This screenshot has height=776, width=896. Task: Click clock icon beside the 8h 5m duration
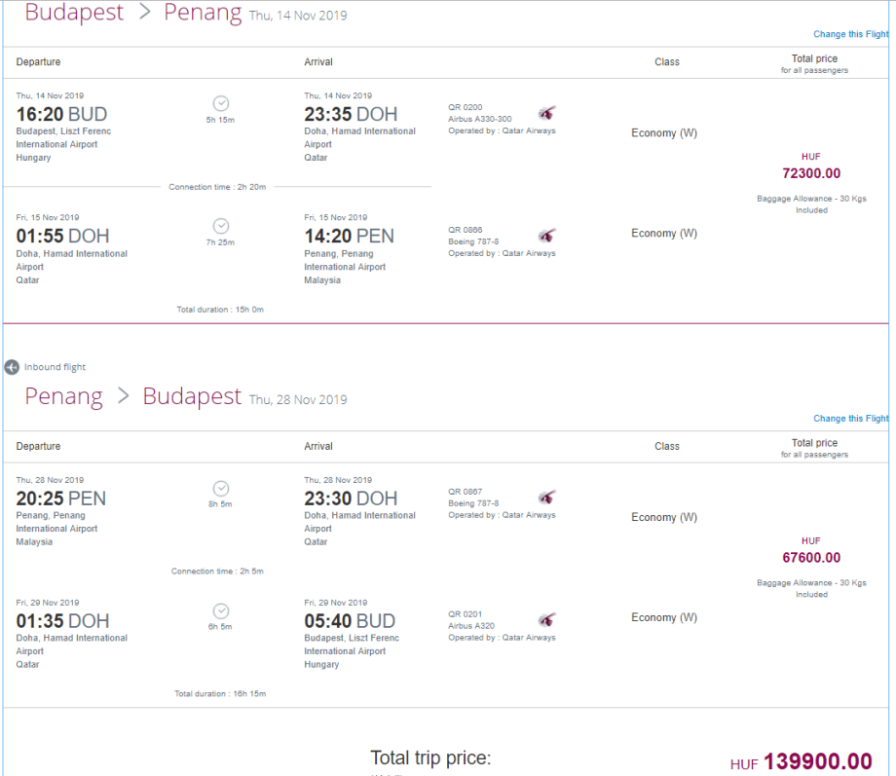click(221, 488)
